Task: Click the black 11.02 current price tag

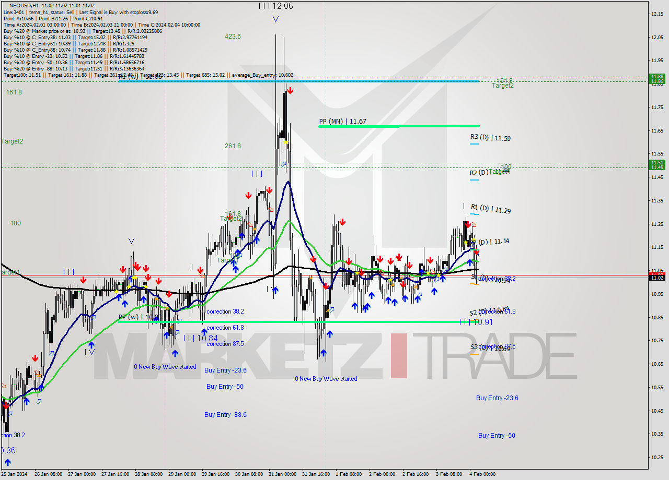Action: [657, 278]
